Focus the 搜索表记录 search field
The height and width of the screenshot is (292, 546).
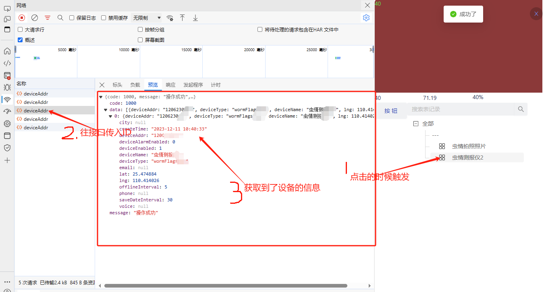pos(461,109)
